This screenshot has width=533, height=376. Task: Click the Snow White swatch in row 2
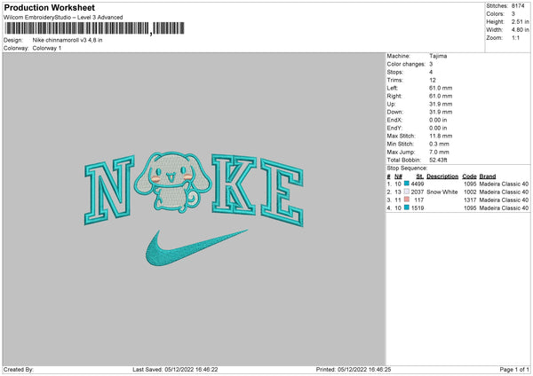[407, 192]
